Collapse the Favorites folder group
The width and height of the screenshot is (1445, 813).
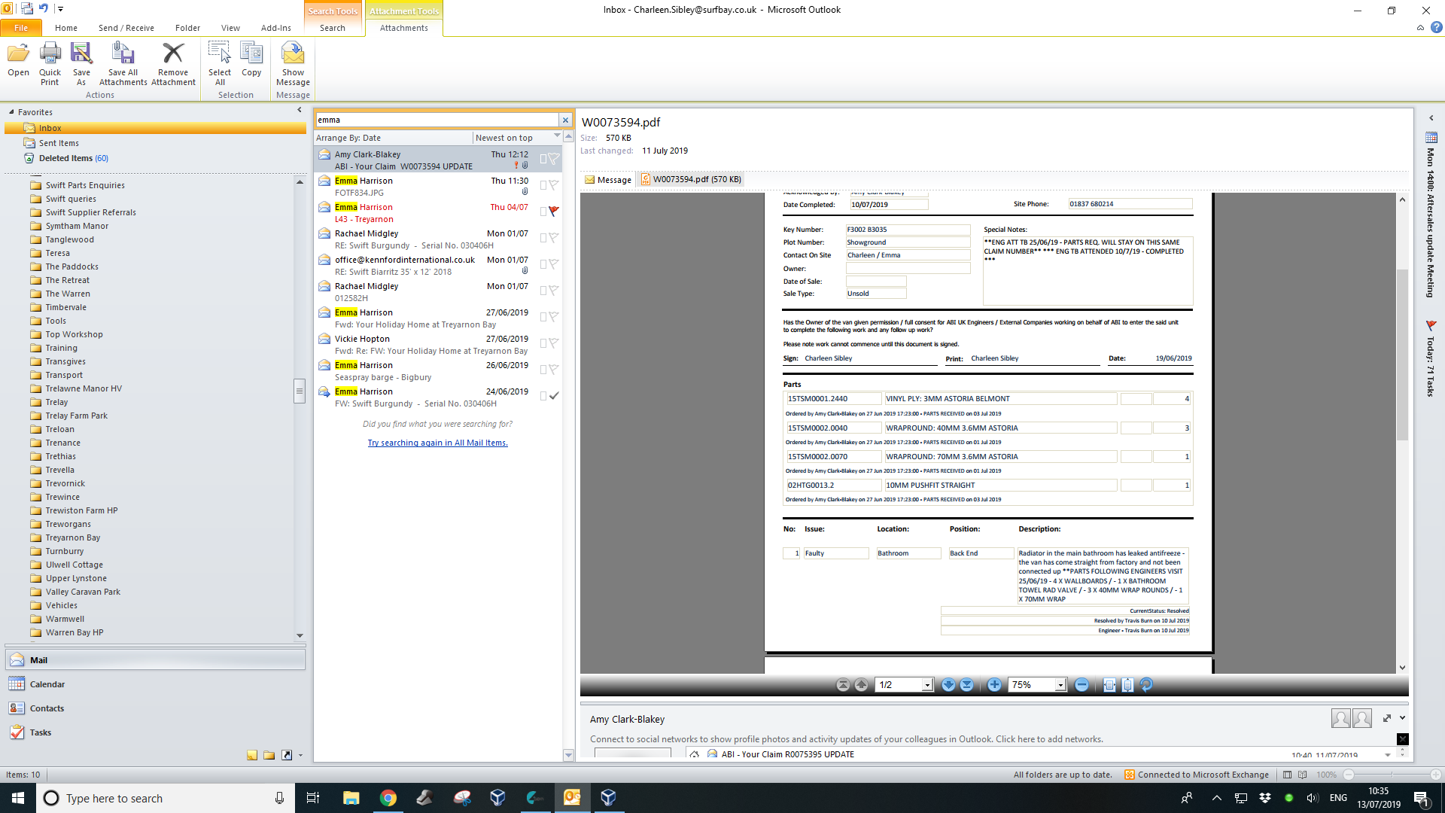pyautogui.click(x=11, y=112)
